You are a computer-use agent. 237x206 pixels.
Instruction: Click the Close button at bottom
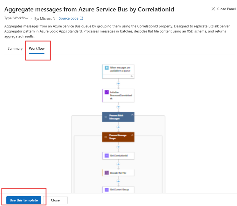(x=55, y=200)
